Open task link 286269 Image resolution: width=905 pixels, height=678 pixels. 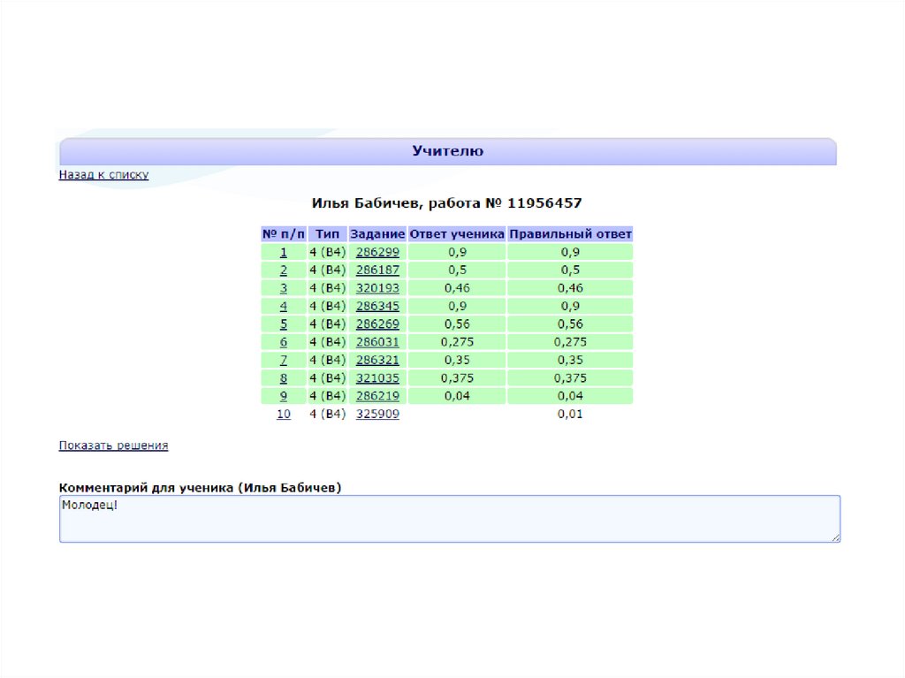point(377,324)
